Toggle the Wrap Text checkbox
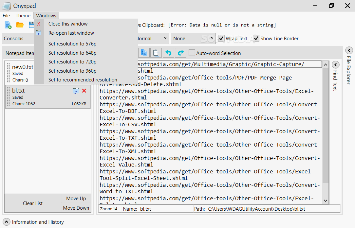 (221, 39)
